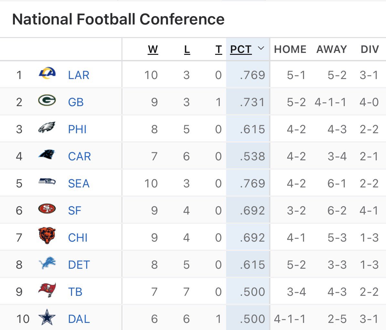Click the Tampa Bay Buccaneers logo

(47, 290)
